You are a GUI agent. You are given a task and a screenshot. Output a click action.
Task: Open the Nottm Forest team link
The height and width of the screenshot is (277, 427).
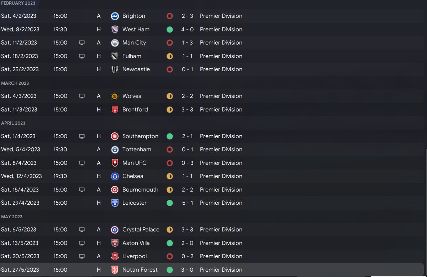140,270
